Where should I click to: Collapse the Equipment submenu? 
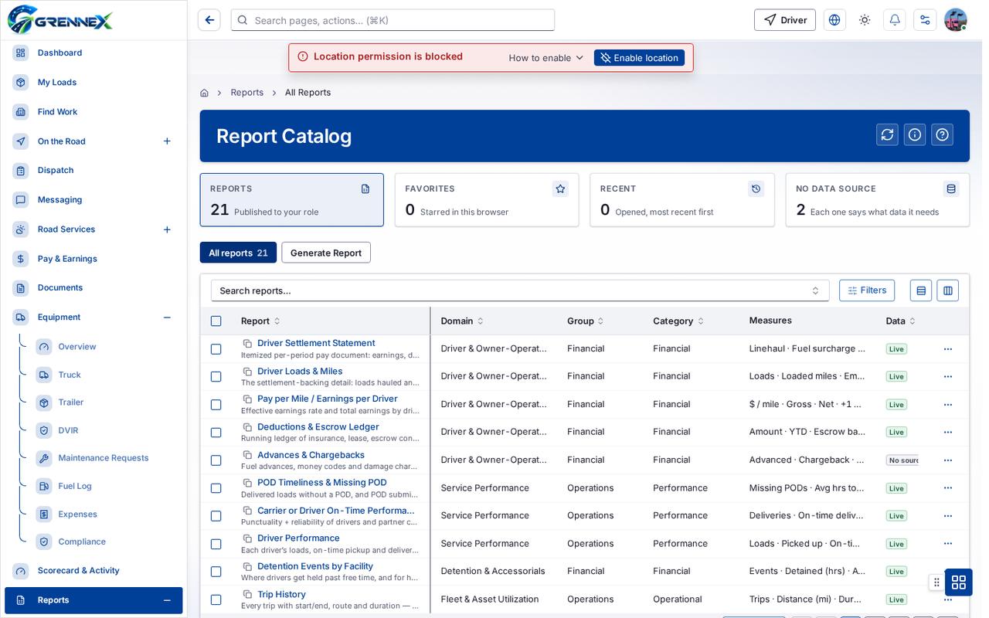coord(167,317)
